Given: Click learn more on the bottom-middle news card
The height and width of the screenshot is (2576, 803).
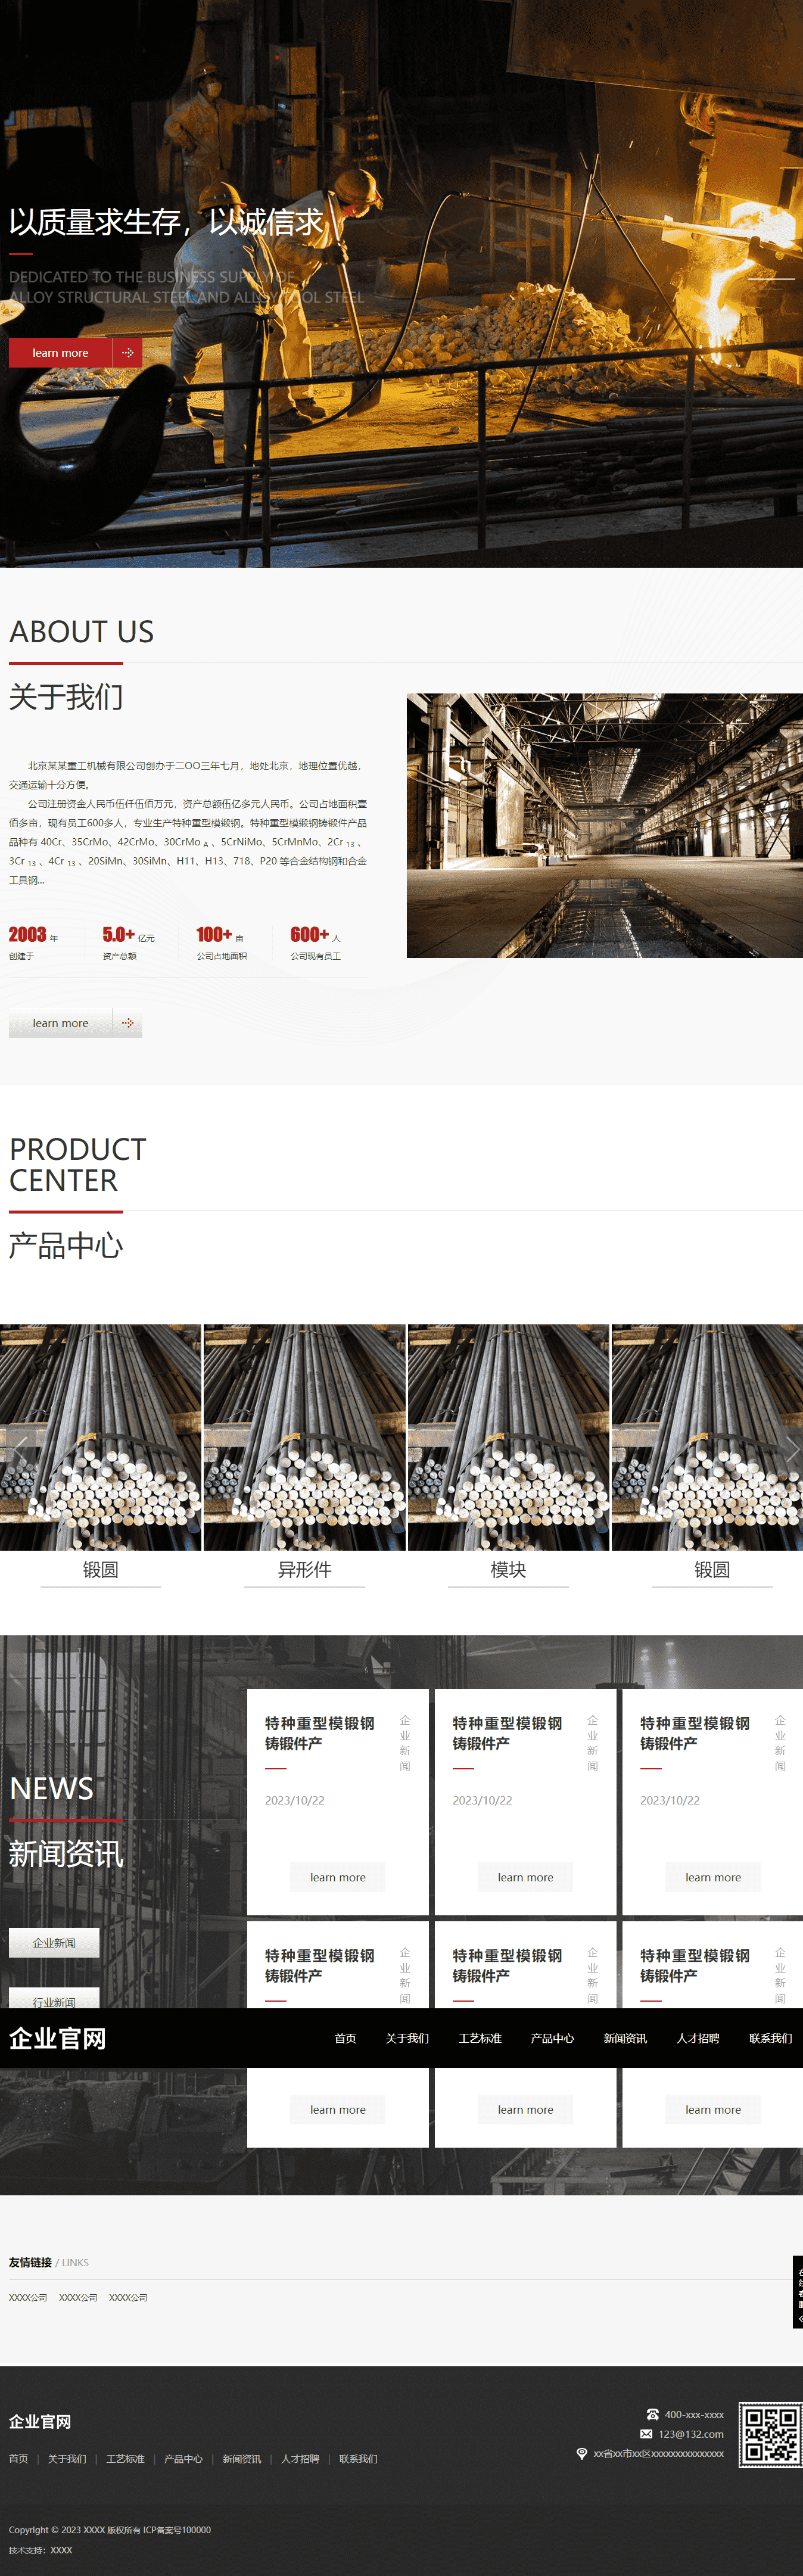Looking at the screenshot, I should [526, 2109].
